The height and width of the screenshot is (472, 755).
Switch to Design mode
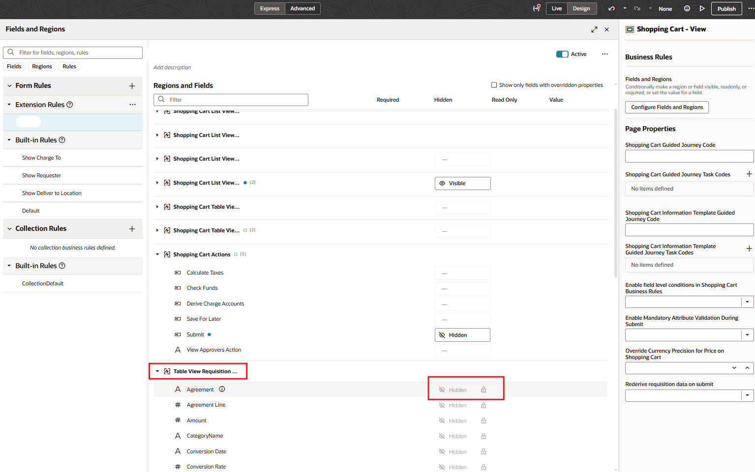[x=581, y=8]
